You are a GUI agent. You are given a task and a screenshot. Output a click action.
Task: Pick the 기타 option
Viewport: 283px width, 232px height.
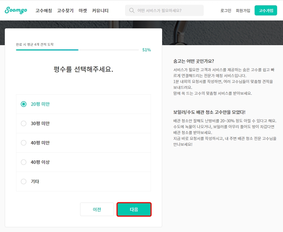point(24,182)
